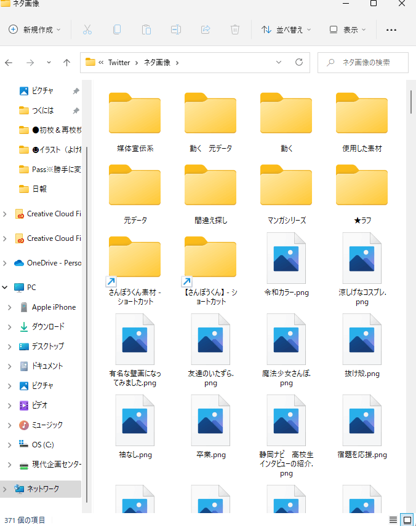The width and height of the screenshot is (416, 526).
Task: Click ネタ画像 in the address breadcrumb
Action: point(157,63)
